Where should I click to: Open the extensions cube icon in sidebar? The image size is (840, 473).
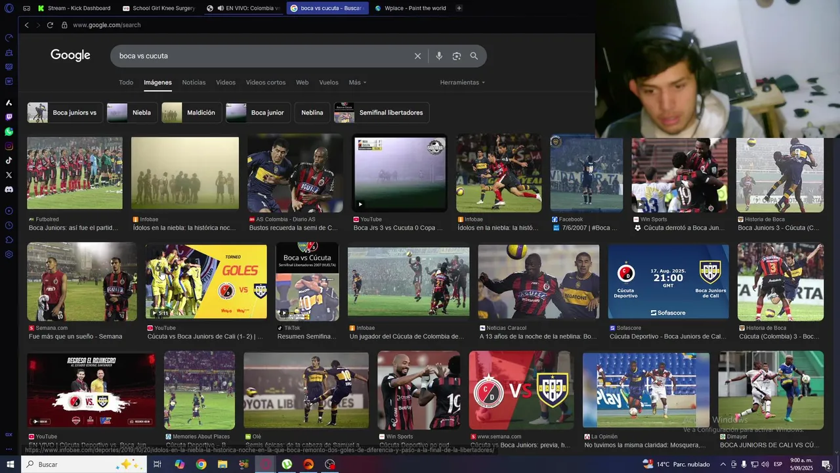coord(9,240)
